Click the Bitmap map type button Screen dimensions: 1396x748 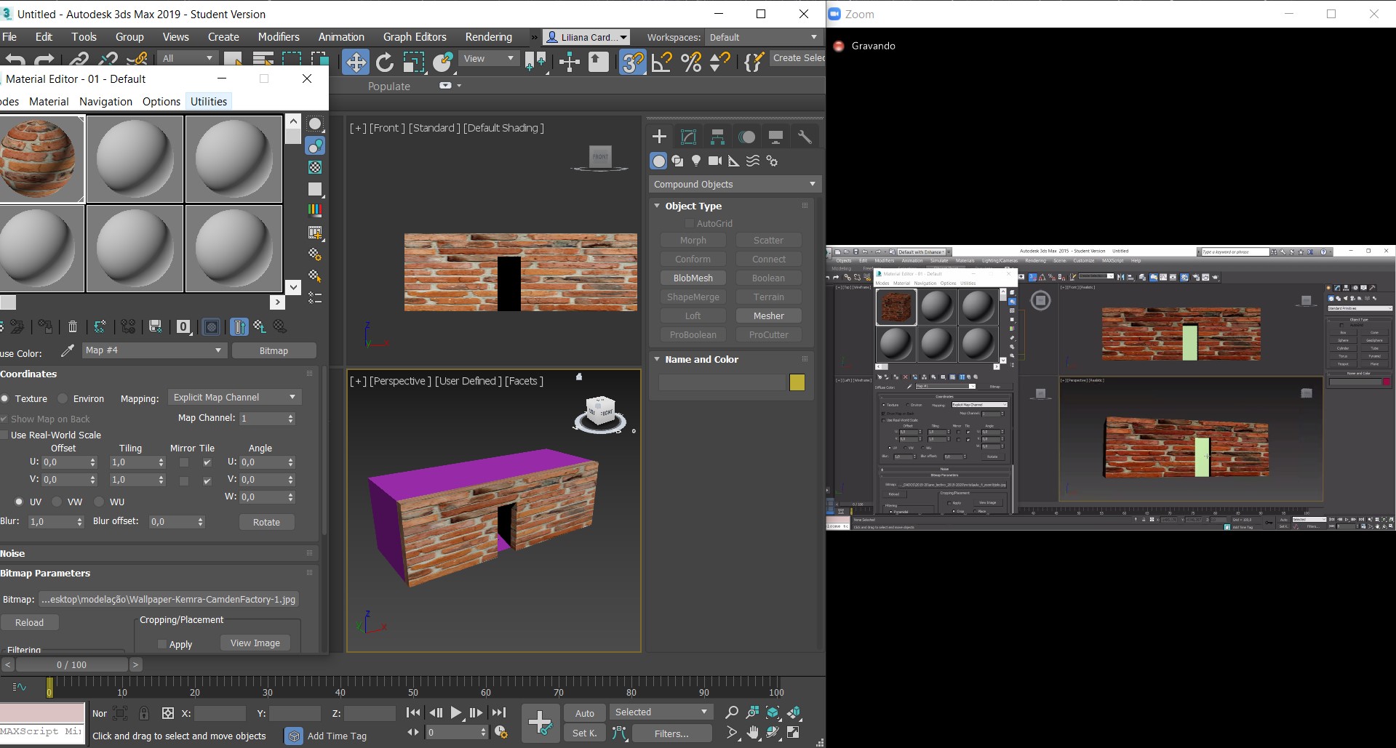(274, 350)
